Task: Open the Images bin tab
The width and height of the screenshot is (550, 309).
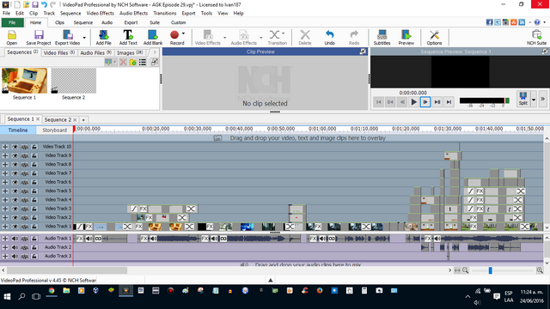Action: tap(130, 52)
